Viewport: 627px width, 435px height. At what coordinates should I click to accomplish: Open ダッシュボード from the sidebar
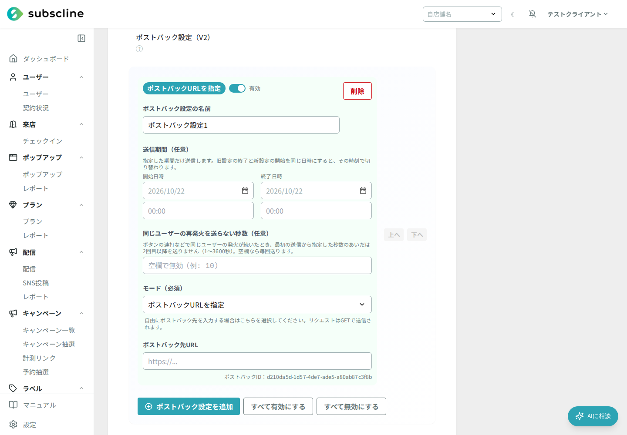(x=46, y=59)
